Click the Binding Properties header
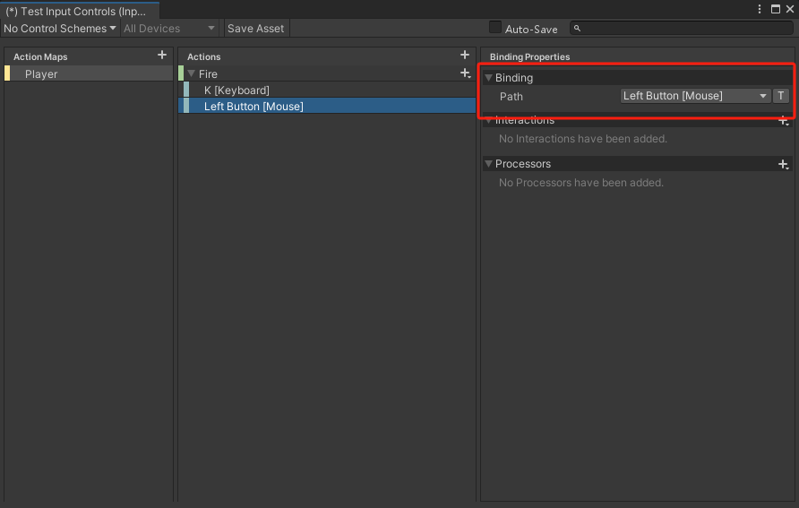 point(529,57)
